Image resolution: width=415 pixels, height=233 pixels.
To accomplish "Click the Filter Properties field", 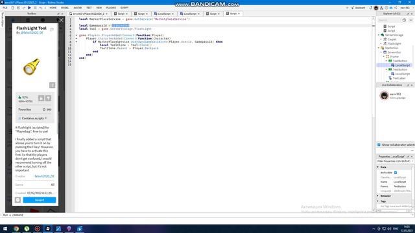I will click(x=394, y=161).
